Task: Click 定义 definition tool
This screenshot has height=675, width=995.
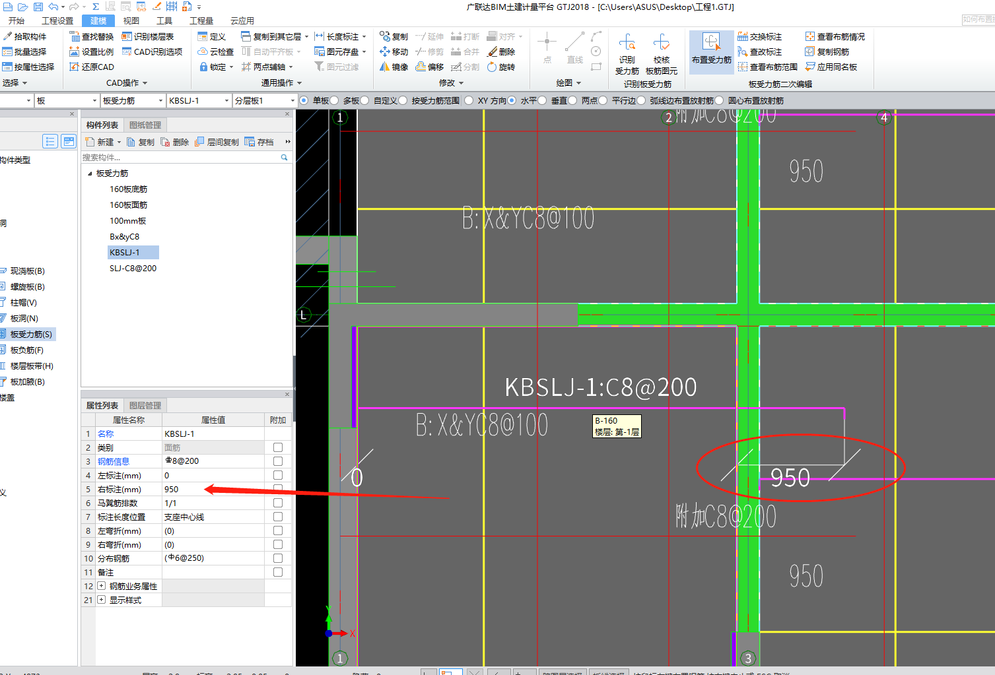Action: pos(212,36)
